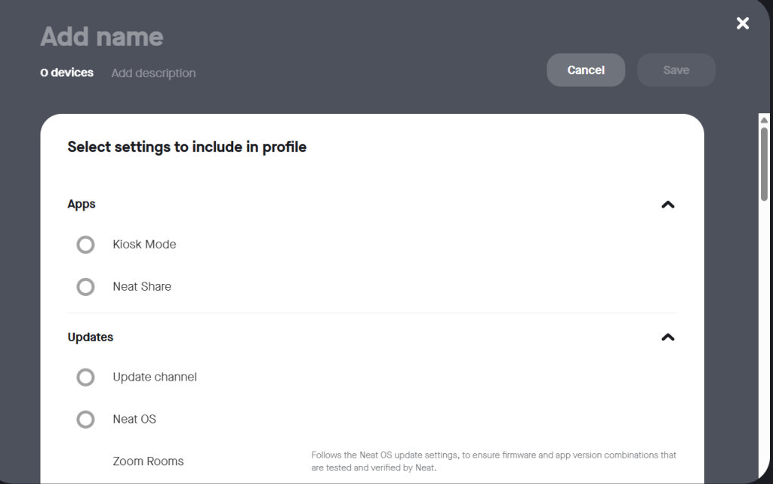Screen dimensions: 773x484
Task: Click the Apps section heading text
Action: [x=82, y=205]
